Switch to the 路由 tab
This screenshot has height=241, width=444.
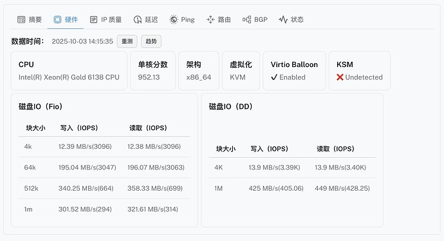(x=218, y=19)
